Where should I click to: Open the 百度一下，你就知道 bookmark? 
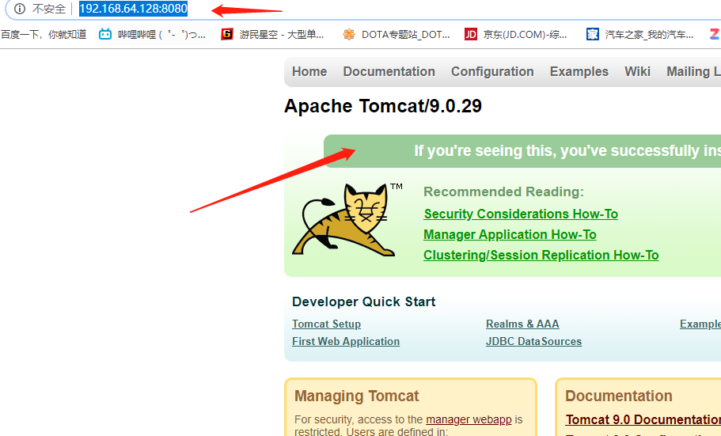[x=44, y=35]
